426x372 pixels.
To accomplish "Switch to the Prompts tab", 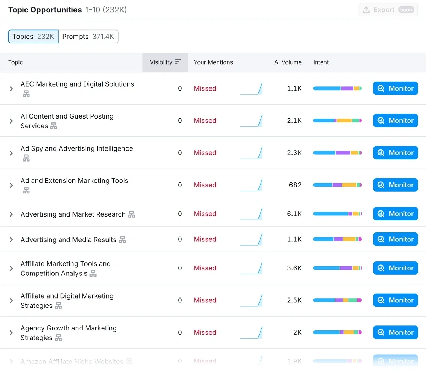I will [88, 36].
